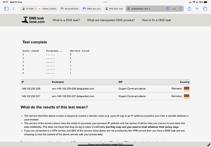The image size is (211, 147).
Task: Tap the German flag for 149.102.230.229
Action: tap(186, 89)
